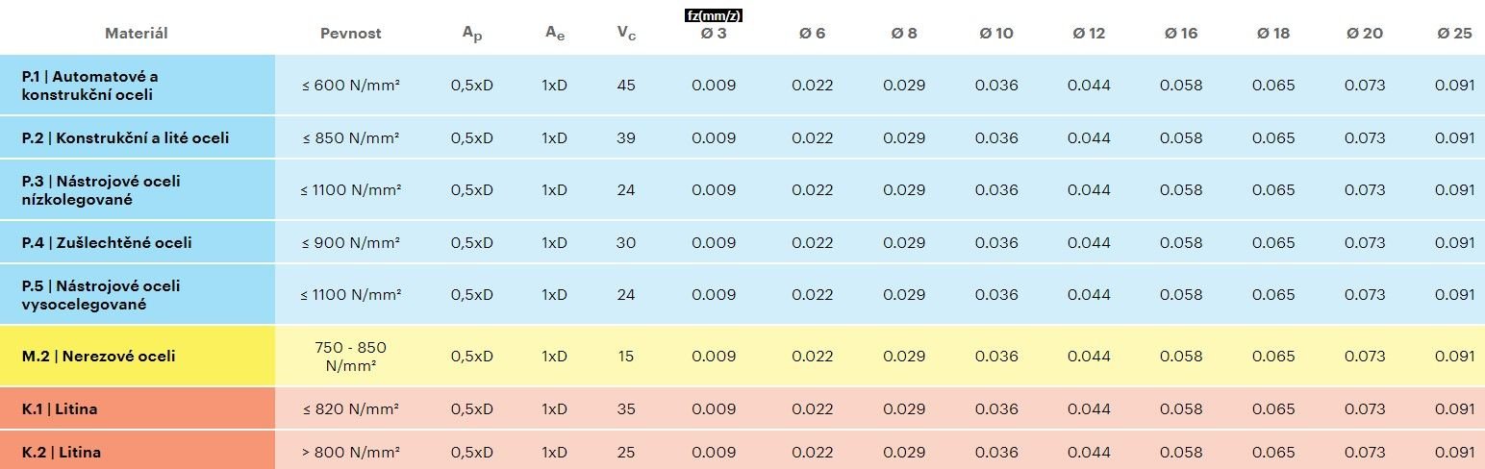Click the fz(mm/z) label

[x=713, y=15]
